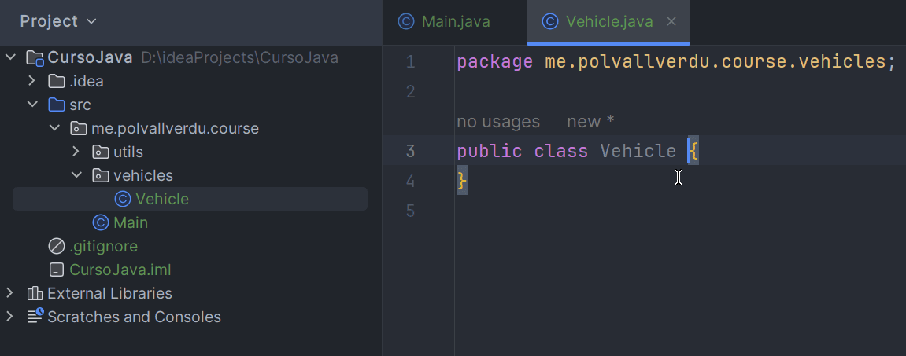906x356 pixels.
Task: Click the closing brace on line 4
Action: 462,182
